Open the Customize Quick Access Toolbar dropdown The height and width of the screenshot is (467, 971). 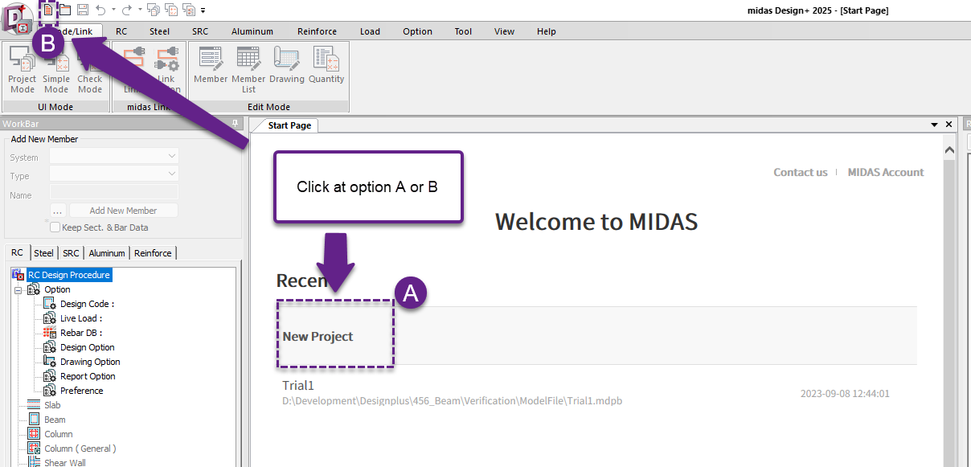[x=203, y=10]
